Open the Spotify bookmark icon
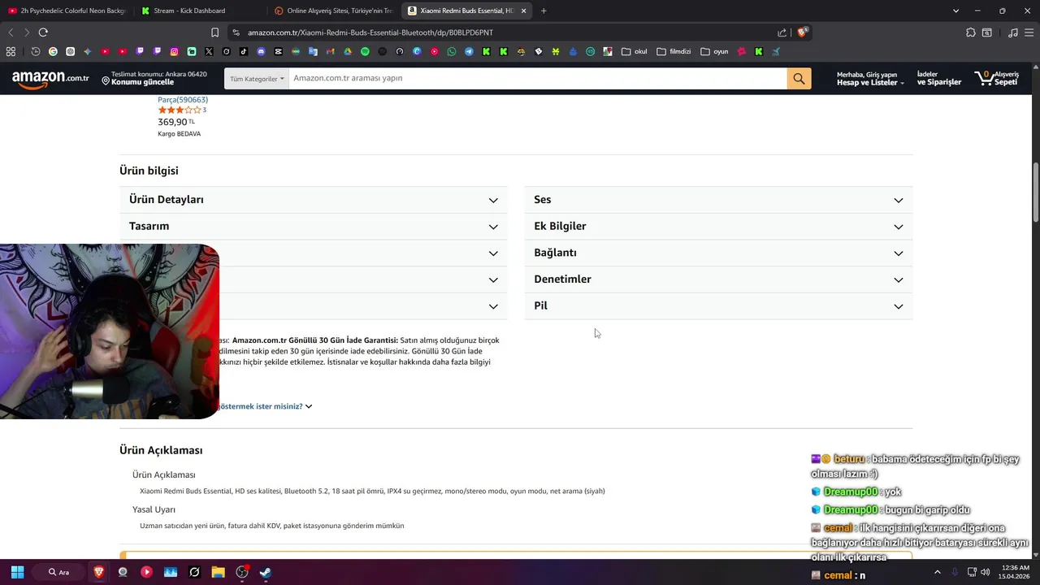The width and height of the screenshot is (1040, 585). [365, 51]
